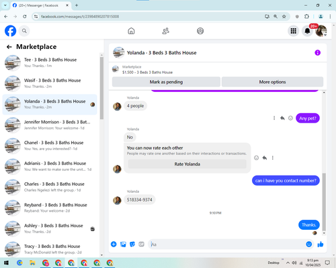Go back from Marketplace with arrow
Screen dimensions: 336x268
[x=9, y=47]
